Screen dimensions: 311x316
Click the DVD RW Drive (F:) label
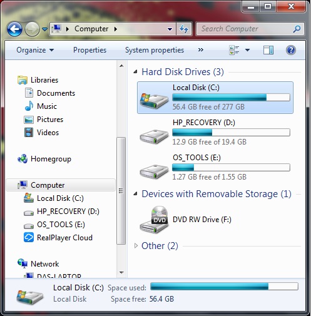pyautogui.click(x=202, y=220)
